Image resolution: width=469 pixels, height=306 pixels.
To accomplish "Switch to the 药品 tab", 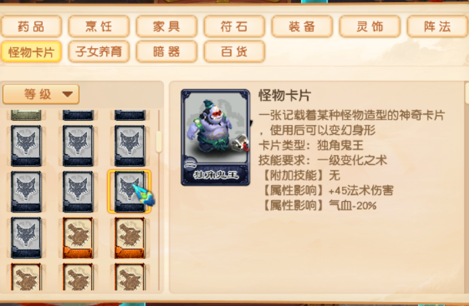I will coord(31,27).
